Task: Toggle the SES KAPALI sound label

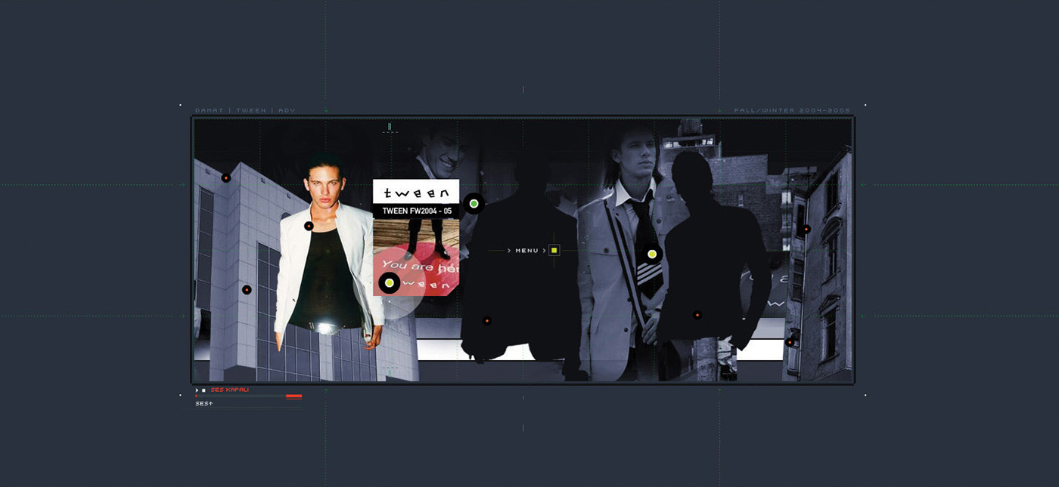Action: [229, 390]
